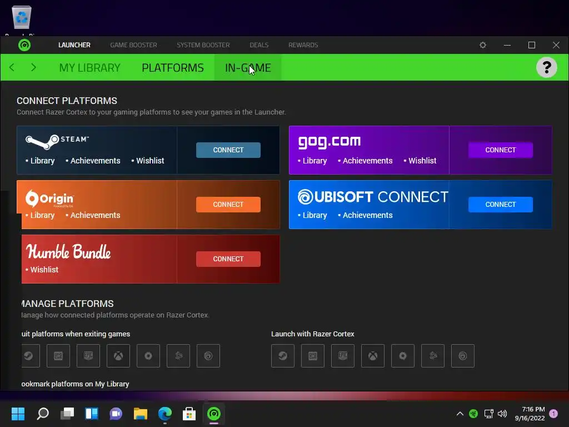Image resolution: width=569 pixels, height=427 pixels.
Task: Enable GOG under Launch with Razer Cortex
Action: click(x=313, y=356)
